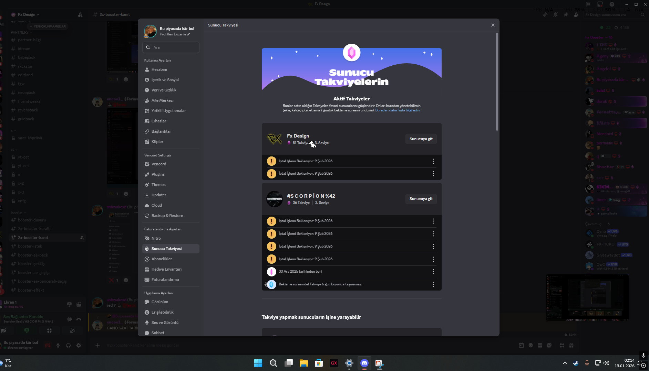The width and height of the screenshot is (649, 371).
Task: Toggle the camera in the voice panel
Action: pos(4,330)
